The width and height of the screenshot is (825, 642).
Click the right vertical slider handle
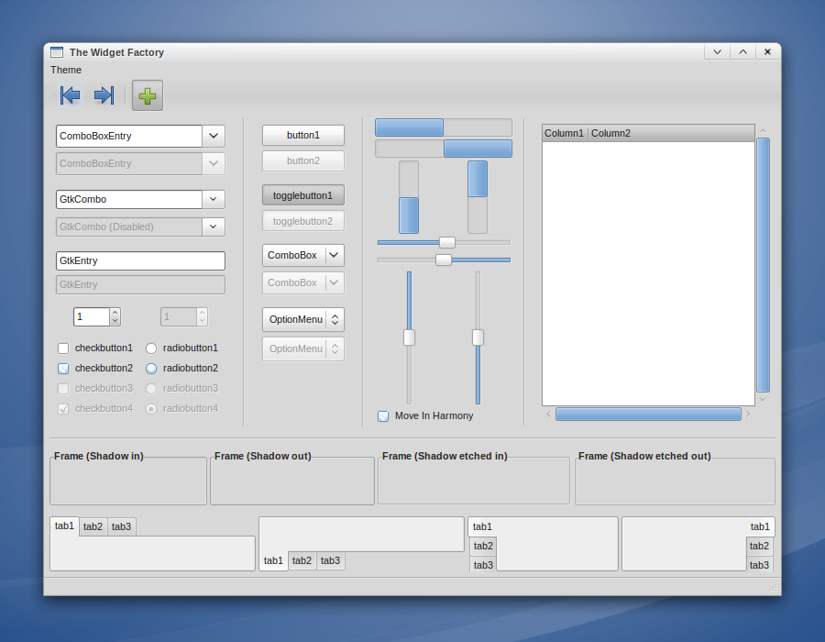click(478, 338)
